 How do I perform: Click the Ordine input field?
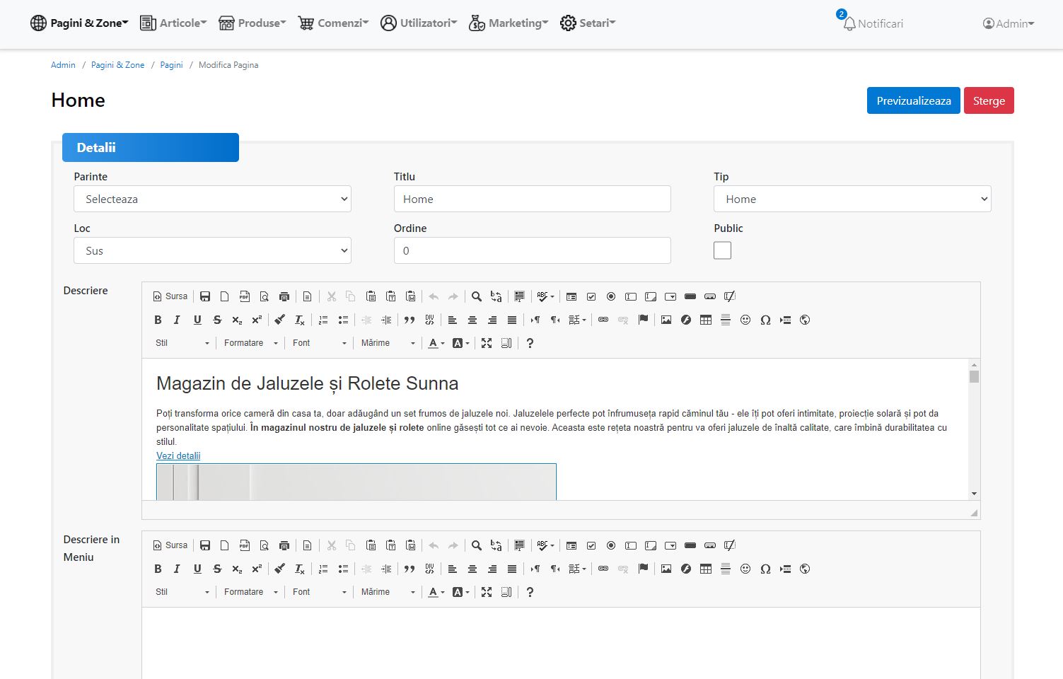(532, 250)
